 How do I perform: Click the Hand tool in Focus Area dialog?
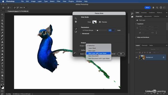tap(76, 22)
